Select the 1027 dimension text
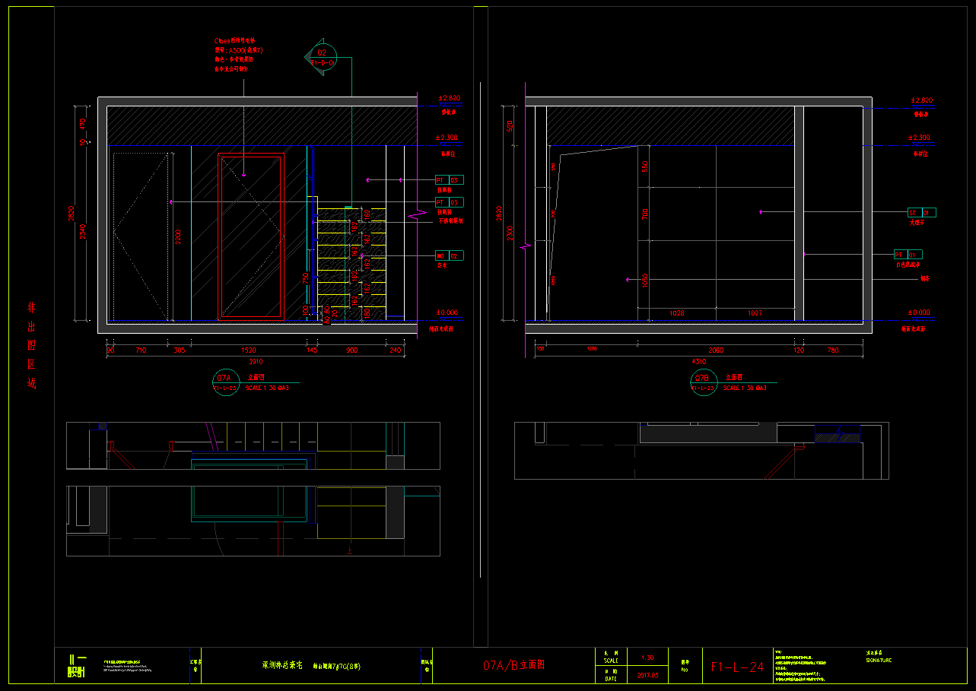Viewport: 976px width, 691px height. pyautogui.click(x=755, y=313)
